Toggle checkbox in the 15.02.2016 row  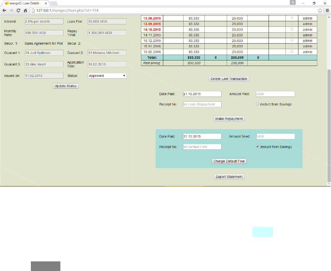pos(292,52)
